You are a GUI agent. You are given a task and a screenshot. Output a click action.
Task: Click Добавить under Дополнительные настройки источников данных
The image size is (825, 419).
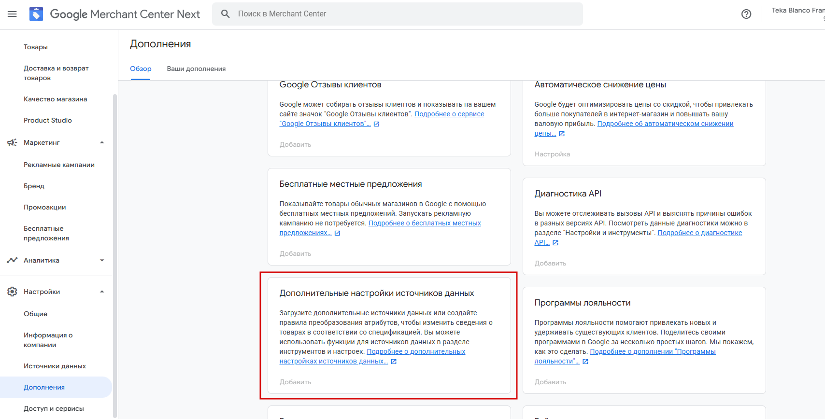(x=295, y=382)
